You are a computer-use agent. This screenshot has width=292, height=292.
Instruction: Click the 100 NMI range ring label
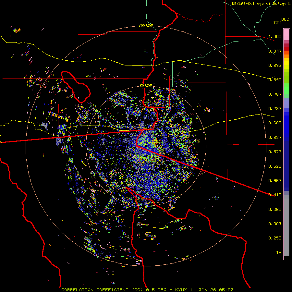146,26
